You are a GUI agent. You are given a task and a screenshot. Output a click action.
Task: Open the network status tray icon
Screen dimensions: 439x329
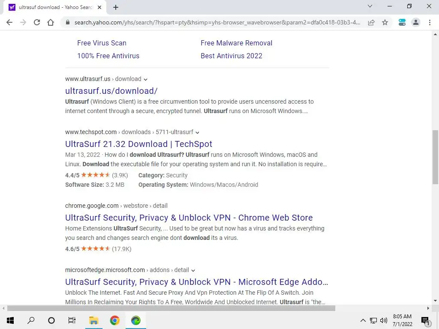pyautogui.click(x=373, y=320)
